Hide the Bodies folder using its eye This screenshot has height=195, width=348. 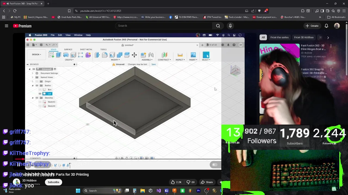click(37, 86)
